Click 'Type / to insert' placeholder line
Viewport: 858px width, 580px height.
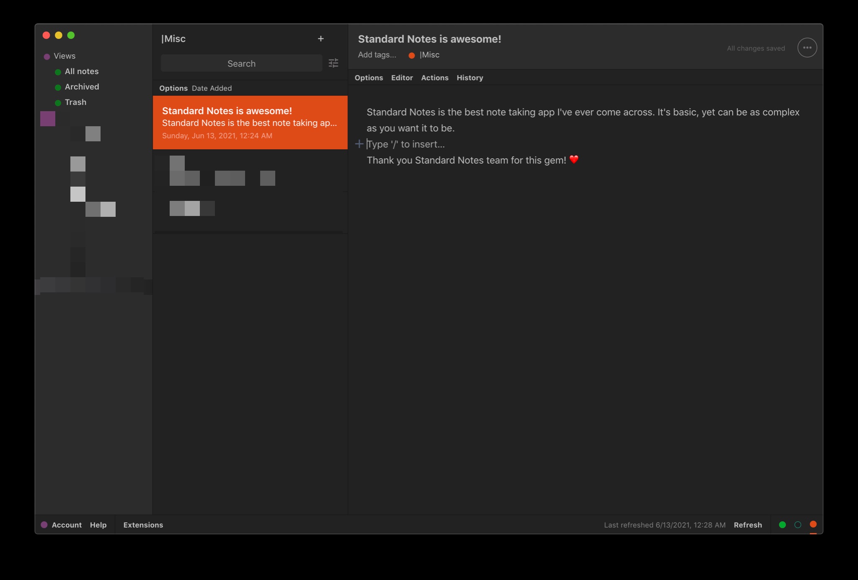pos(406,144)
